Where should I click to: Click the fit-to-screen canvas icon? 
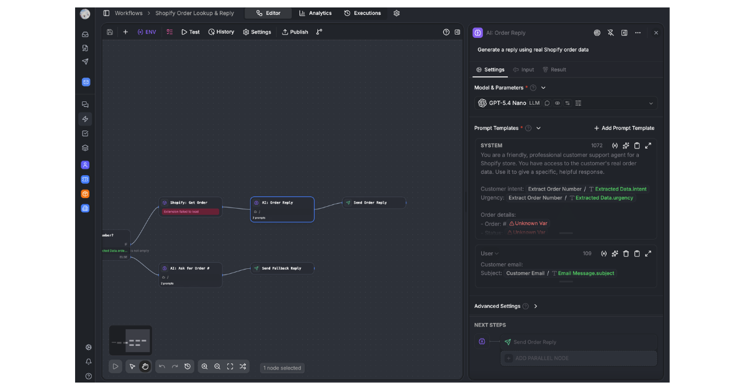(x=230, y=366)
